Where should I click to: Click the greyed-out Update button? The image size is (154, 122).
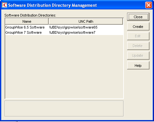coord(138,55)
